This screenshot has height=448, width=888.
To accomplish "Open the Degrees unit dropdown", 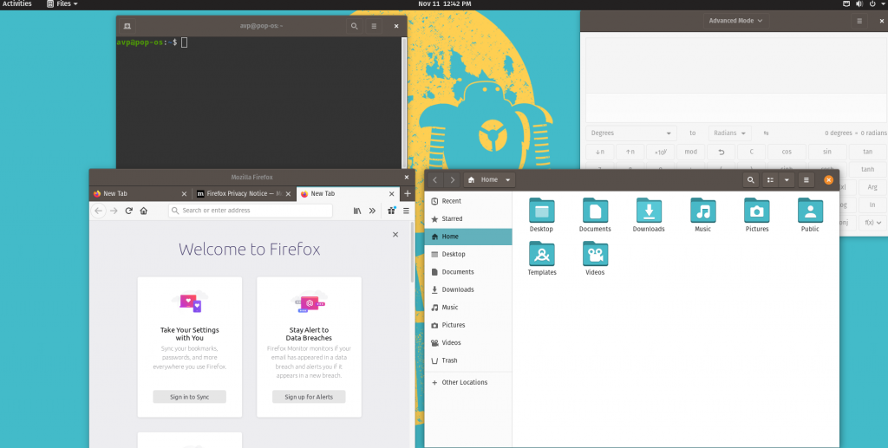I will (630, 133).
